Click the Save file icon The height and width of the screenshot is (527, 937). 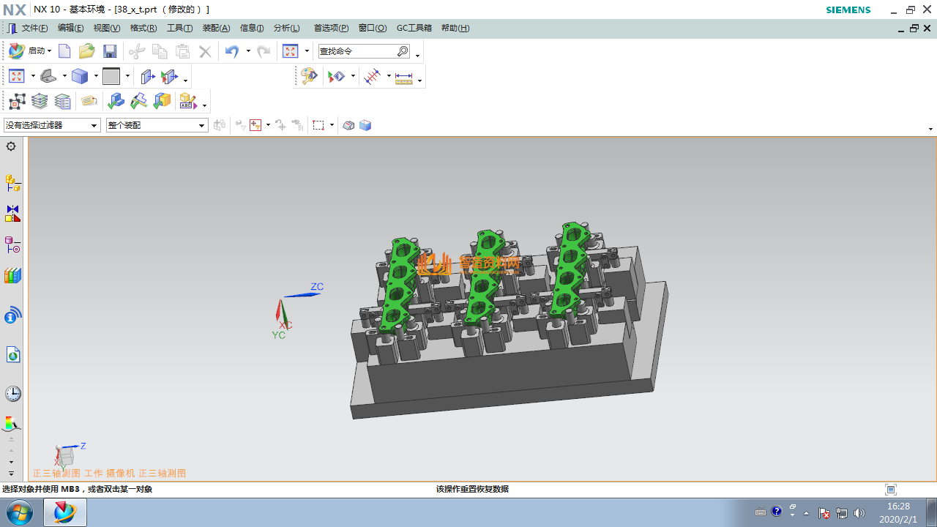pyautogui.click(x=110, y=51)
